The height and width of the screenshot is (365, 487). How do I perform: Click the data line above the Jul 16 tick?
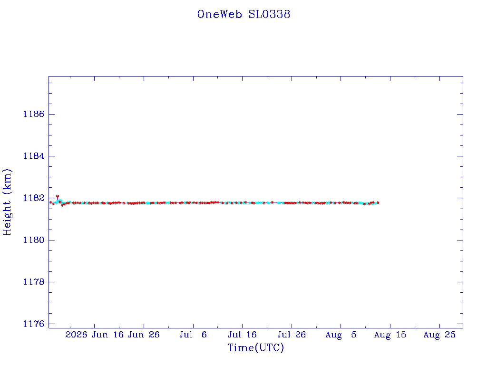[242, 202]
